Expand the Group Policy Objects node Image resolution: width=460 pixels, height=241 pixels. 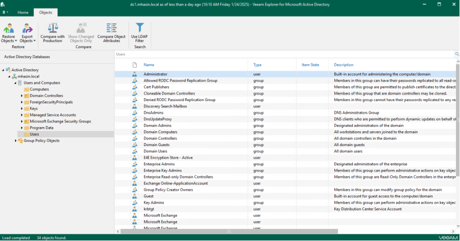(x=16, y=141)
